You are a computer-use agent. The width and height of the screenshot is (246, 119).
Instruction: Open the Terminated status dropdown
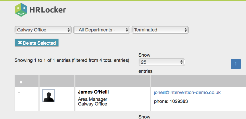[x=160, y=30]
